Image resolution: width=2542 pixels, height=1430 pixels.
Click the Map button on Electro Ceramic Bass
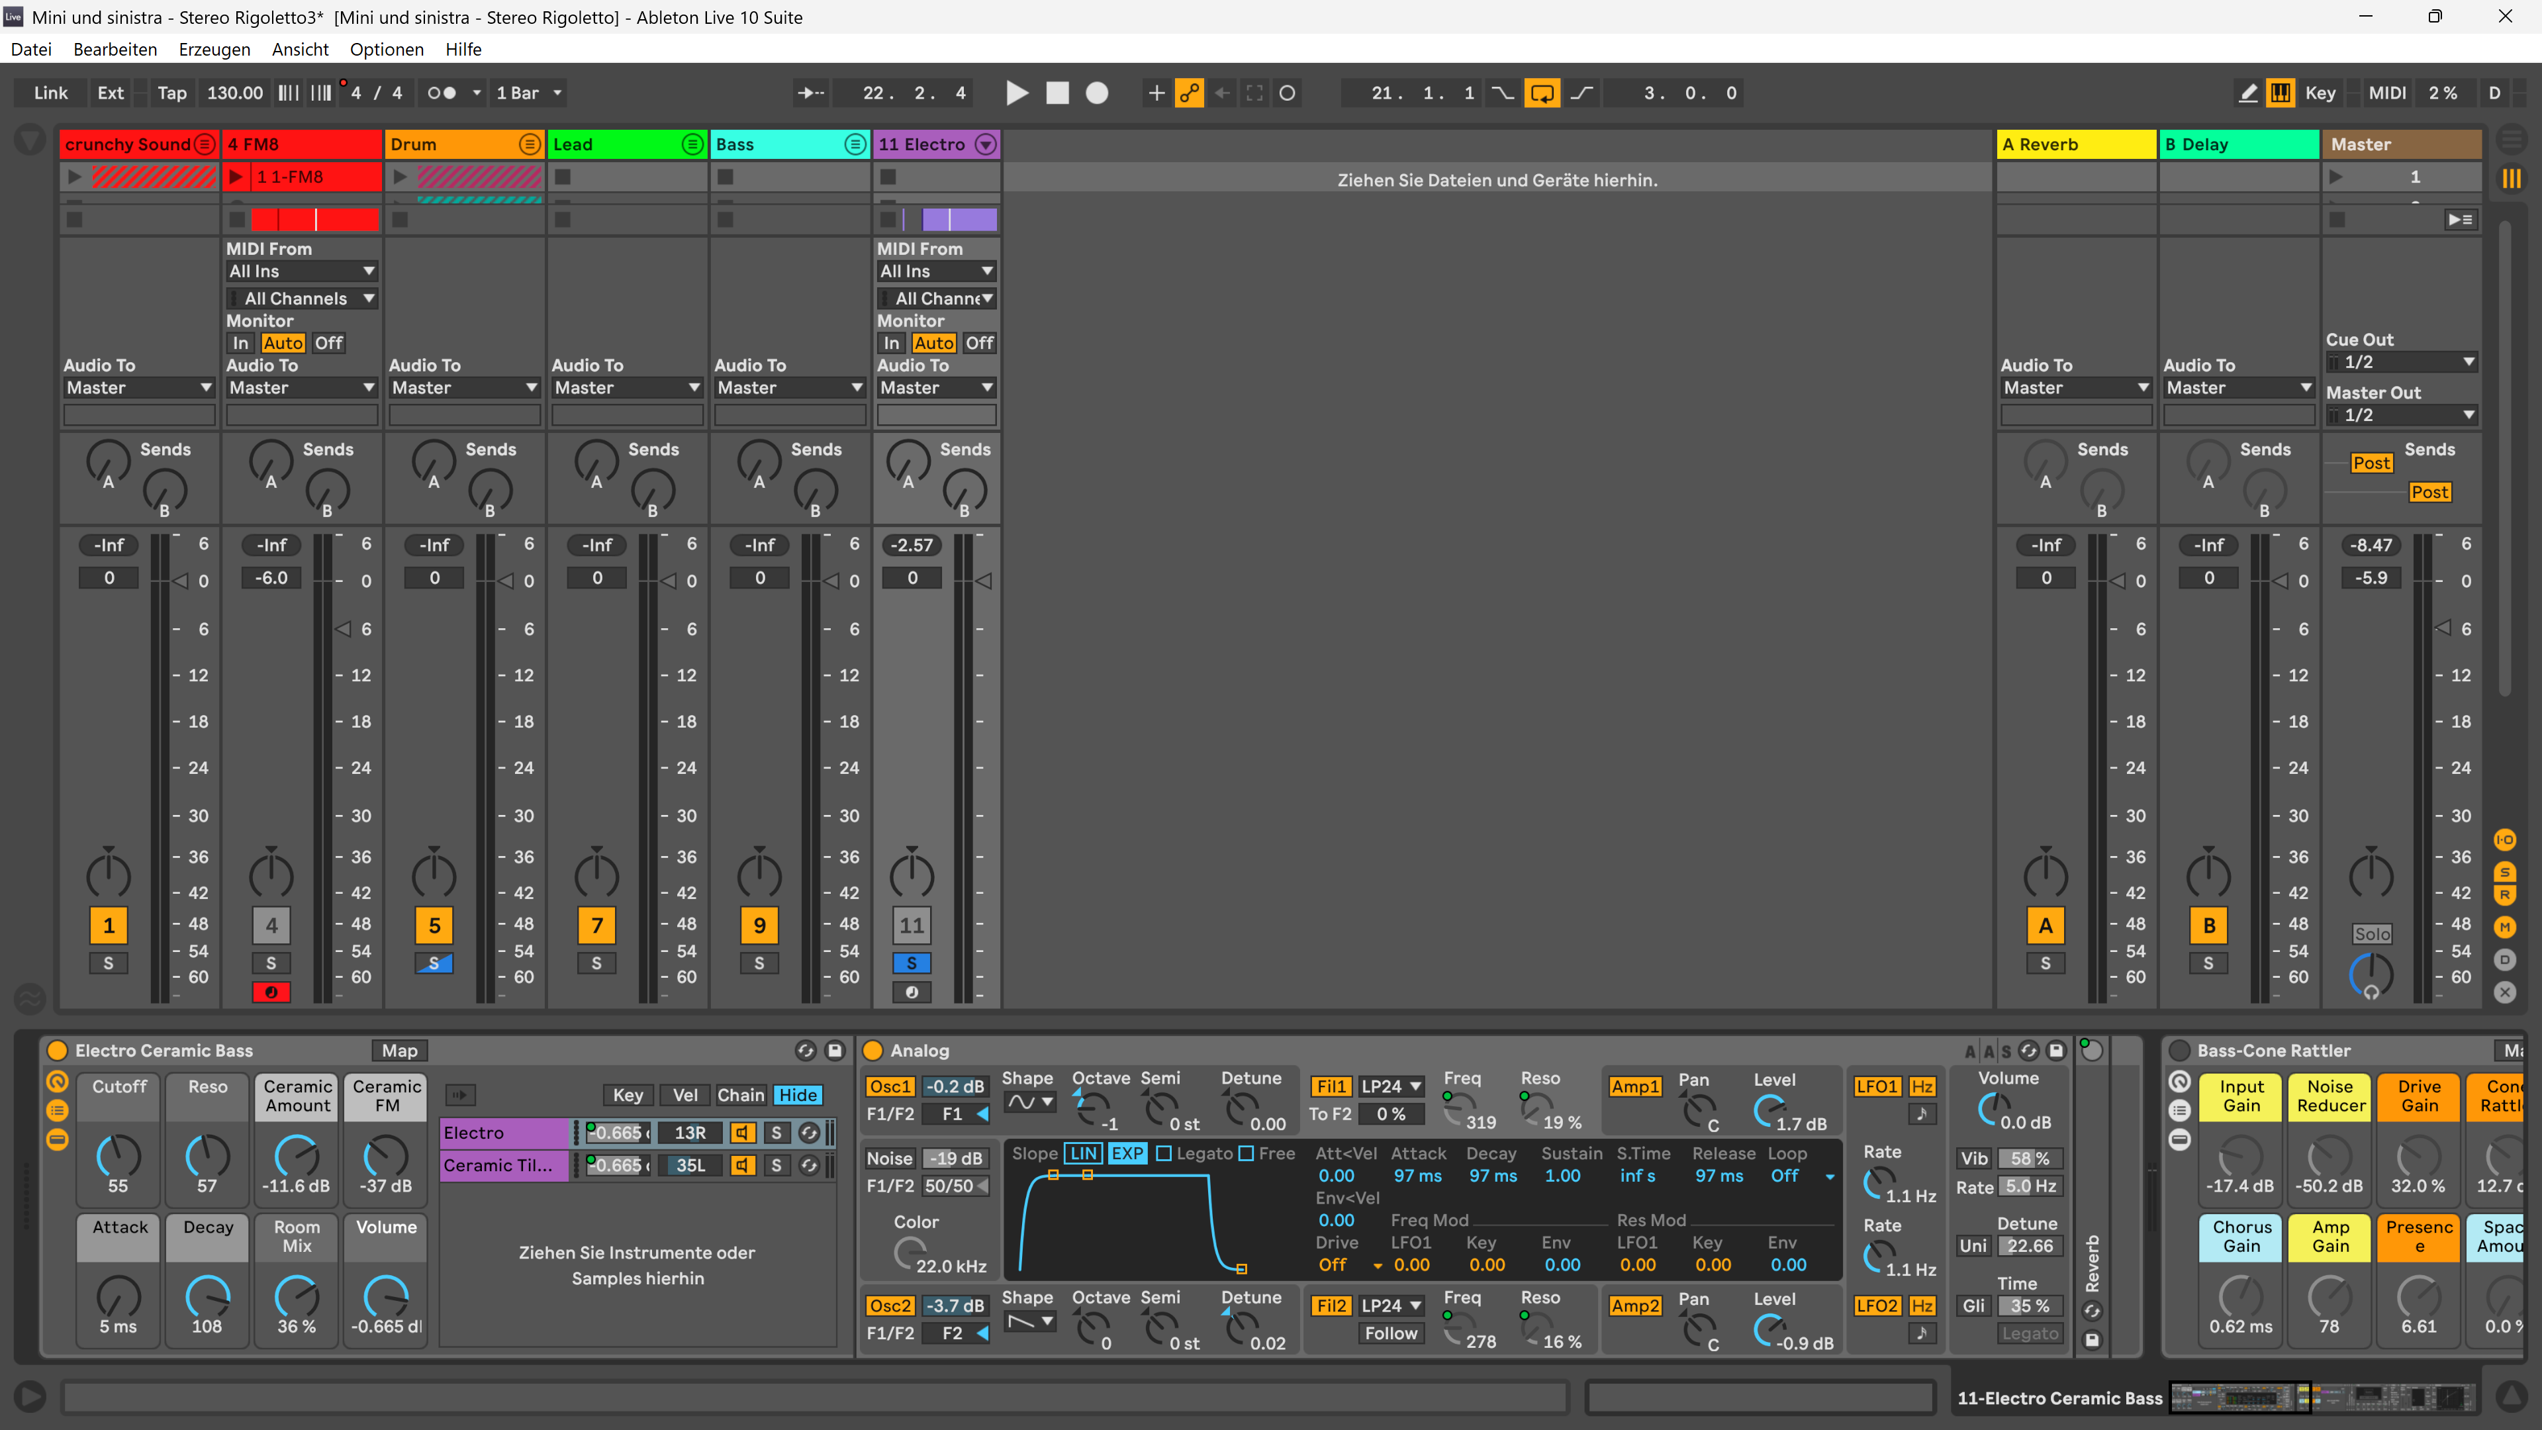coord(400,1051)
